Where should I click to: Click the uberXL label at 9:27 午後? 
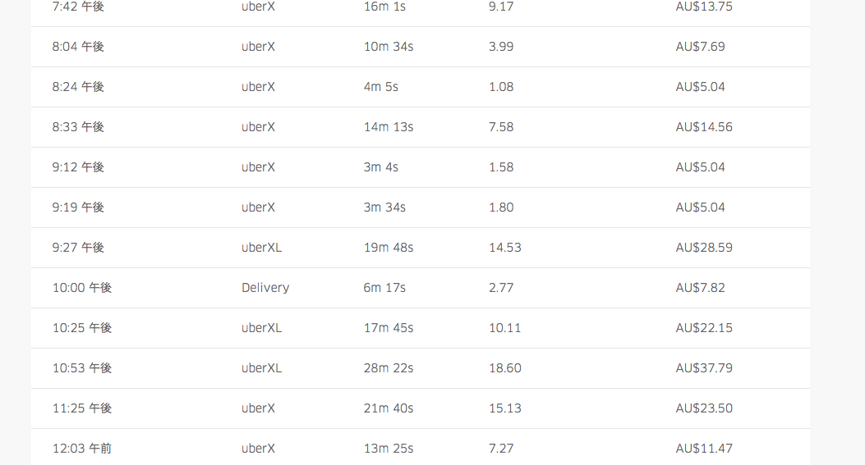point(261,248)
